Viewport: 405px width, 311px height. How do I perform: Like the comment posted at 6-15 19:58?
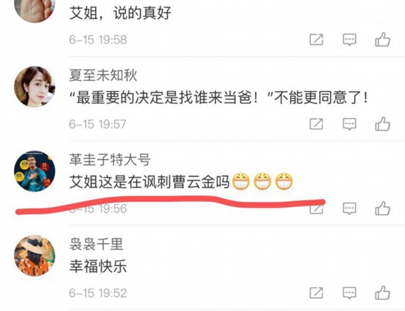pos(382,40)
